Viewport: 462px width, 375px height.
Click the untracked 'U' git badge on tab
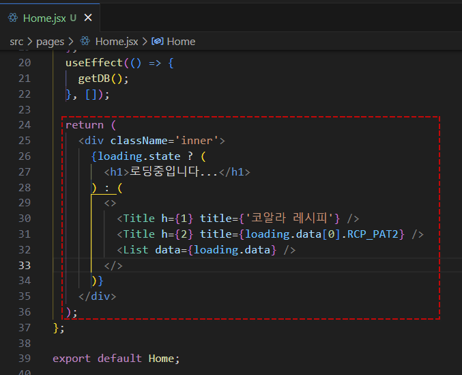73,18
